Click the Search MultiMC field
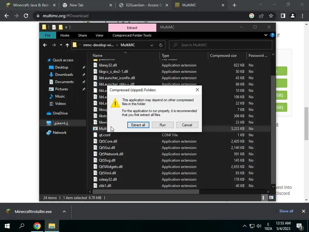Viewport: 309px width, 232px height. point(221,45)
